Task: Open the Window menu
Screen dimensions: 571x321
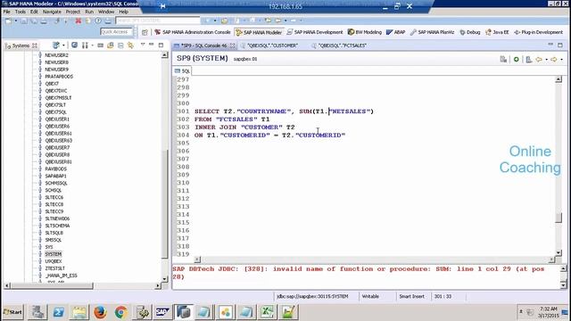Action: click(106, 12)
